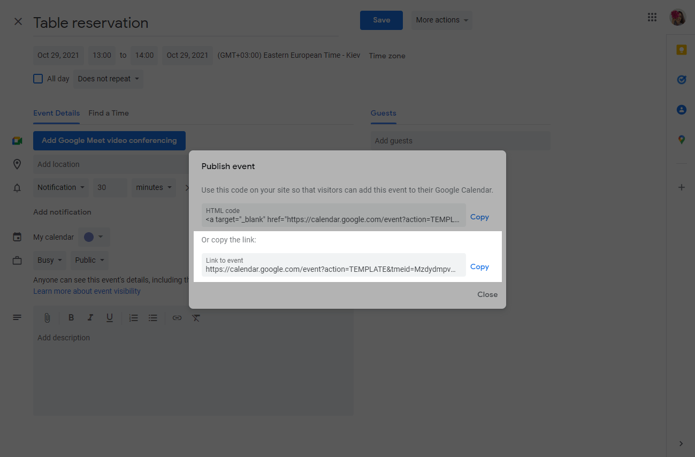Insert a numbered list in description
Viewport: 695px width, 457px height.
pos(134,318)
